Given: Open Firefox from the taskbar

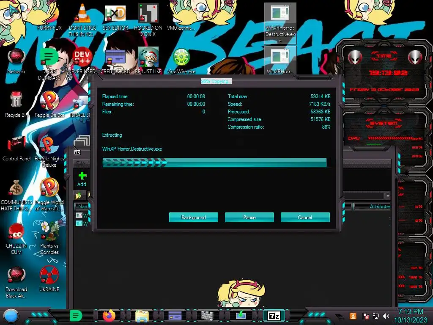Looking at the screenshot, I should click(x=109, y=316).
